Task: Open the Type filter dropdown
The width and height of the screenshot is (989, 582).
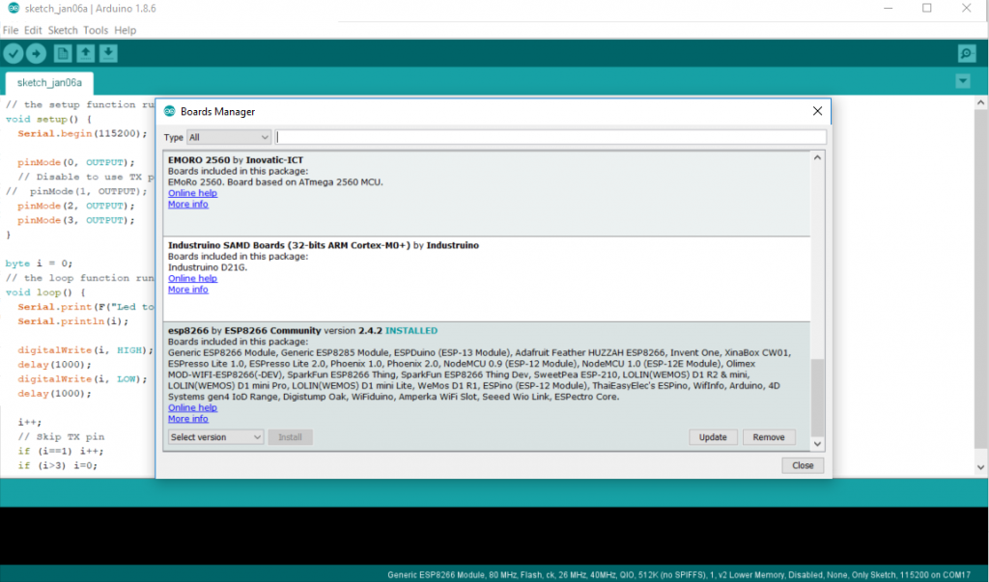Action: (x=229, y=137)
